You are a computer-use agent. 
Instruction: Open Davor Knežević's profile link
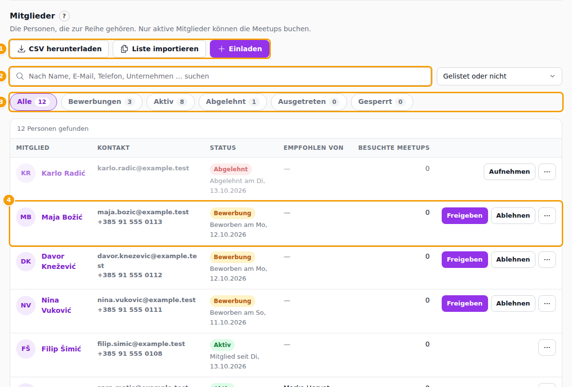pyautogui.click(x=59, y=261)
